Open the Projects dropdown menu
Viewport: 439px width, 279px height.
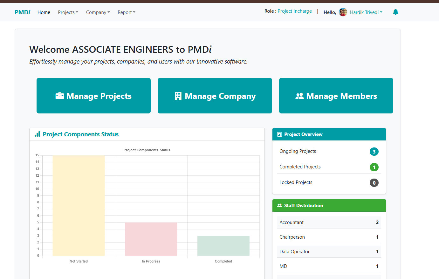pos(68,12)
